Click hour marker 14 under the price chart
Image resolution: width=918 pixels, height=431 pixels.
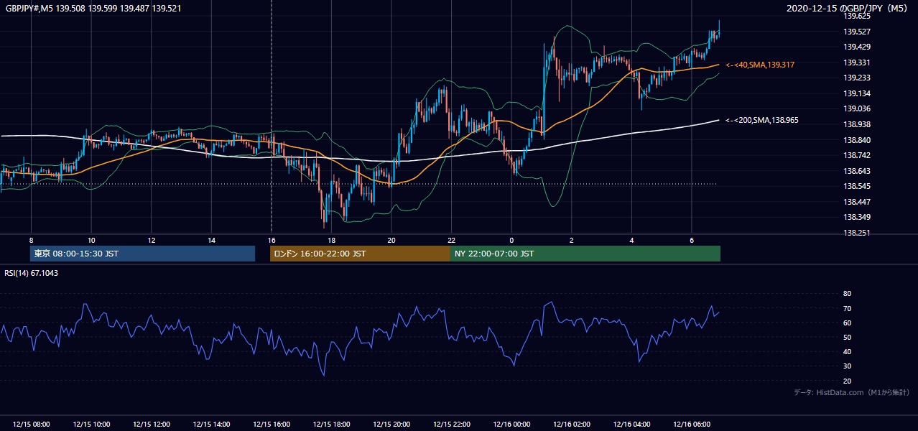(x=211, y=240)
